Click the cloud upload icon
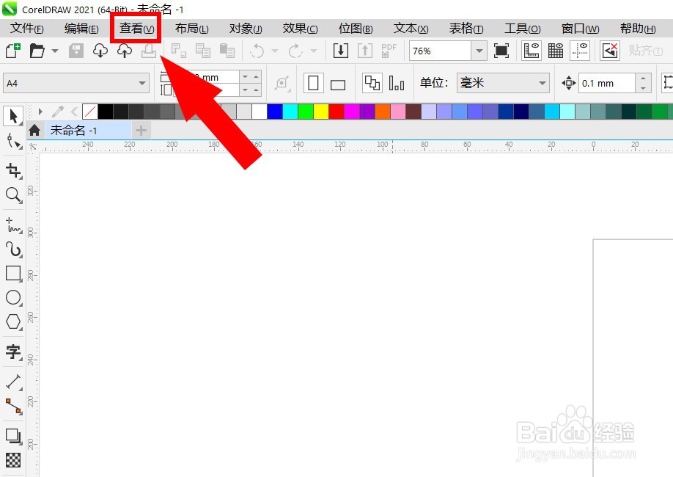This screenshot has width=673, height=477. point(125,51)
